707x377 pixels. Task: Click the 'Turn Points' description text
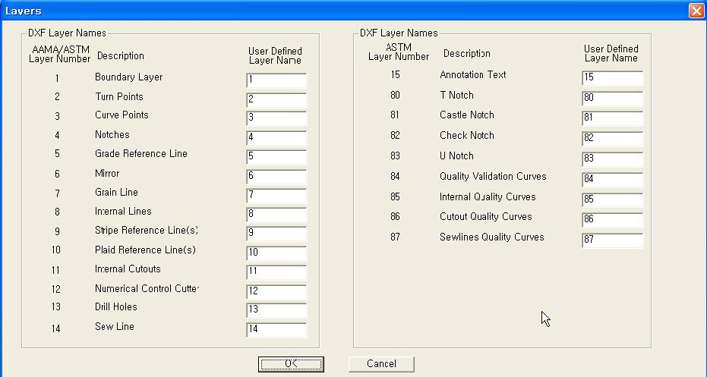119,97
